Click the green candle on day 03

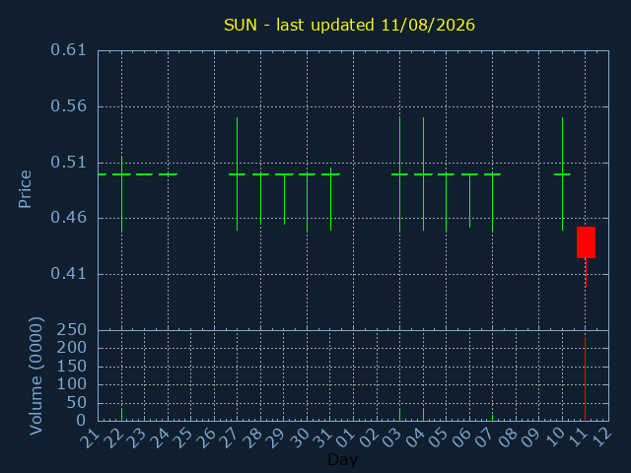(399, 174)
